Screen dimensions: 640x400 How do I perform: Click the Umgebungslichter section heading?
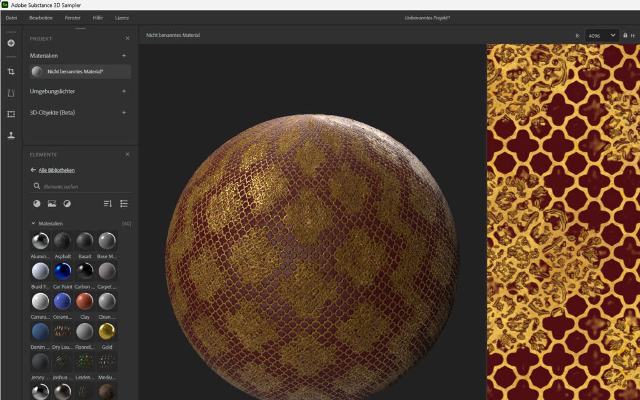[x=52, y=91]
